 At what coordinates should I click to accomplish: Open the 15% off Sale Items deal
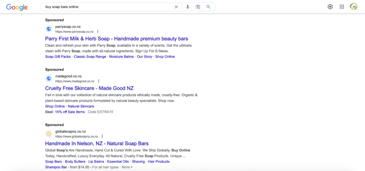tap(70, 112)
